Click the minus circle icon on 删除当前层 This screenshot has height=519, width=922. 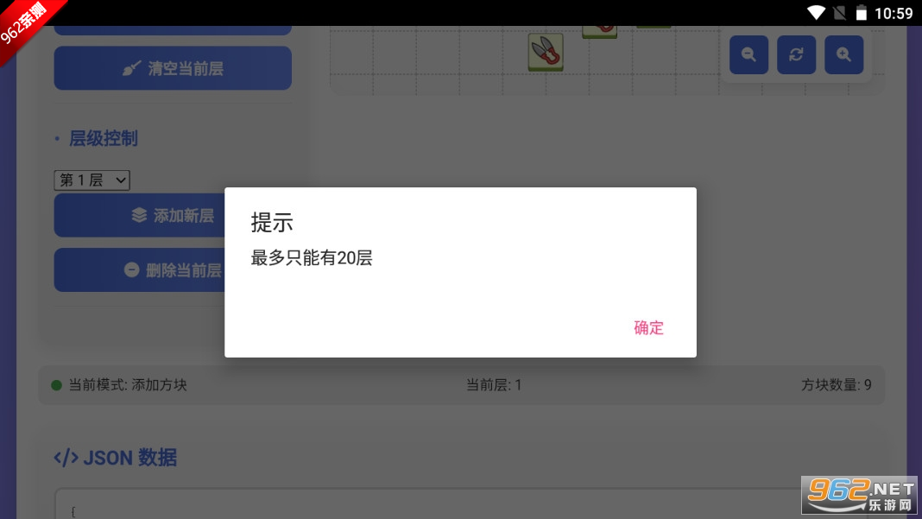132,270
